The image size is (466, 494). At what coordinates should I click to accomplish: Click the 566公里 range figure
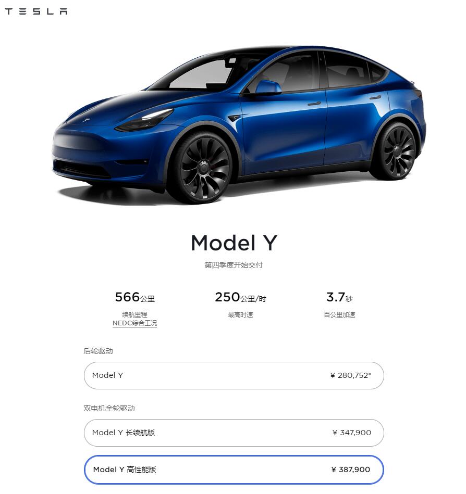(x=136, y=297)
